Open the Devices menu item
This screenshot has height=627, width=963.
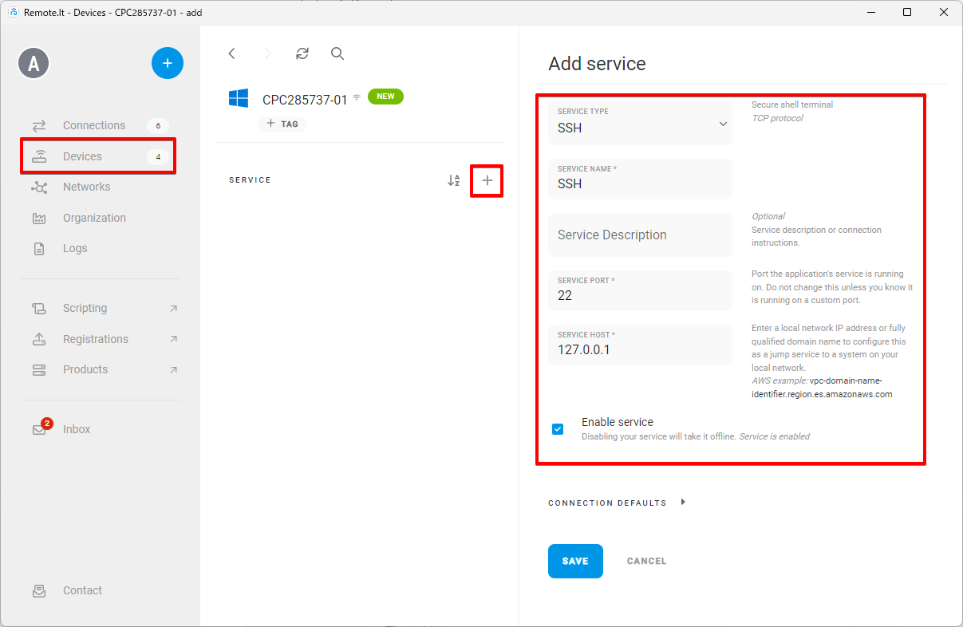(100, 156)
